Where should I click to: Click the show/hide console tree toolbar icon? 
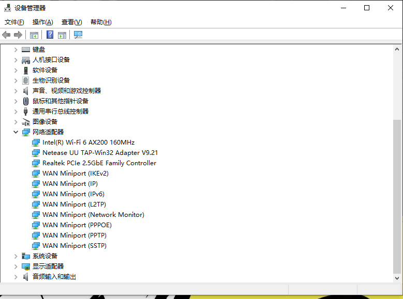(x=34, y=35)
